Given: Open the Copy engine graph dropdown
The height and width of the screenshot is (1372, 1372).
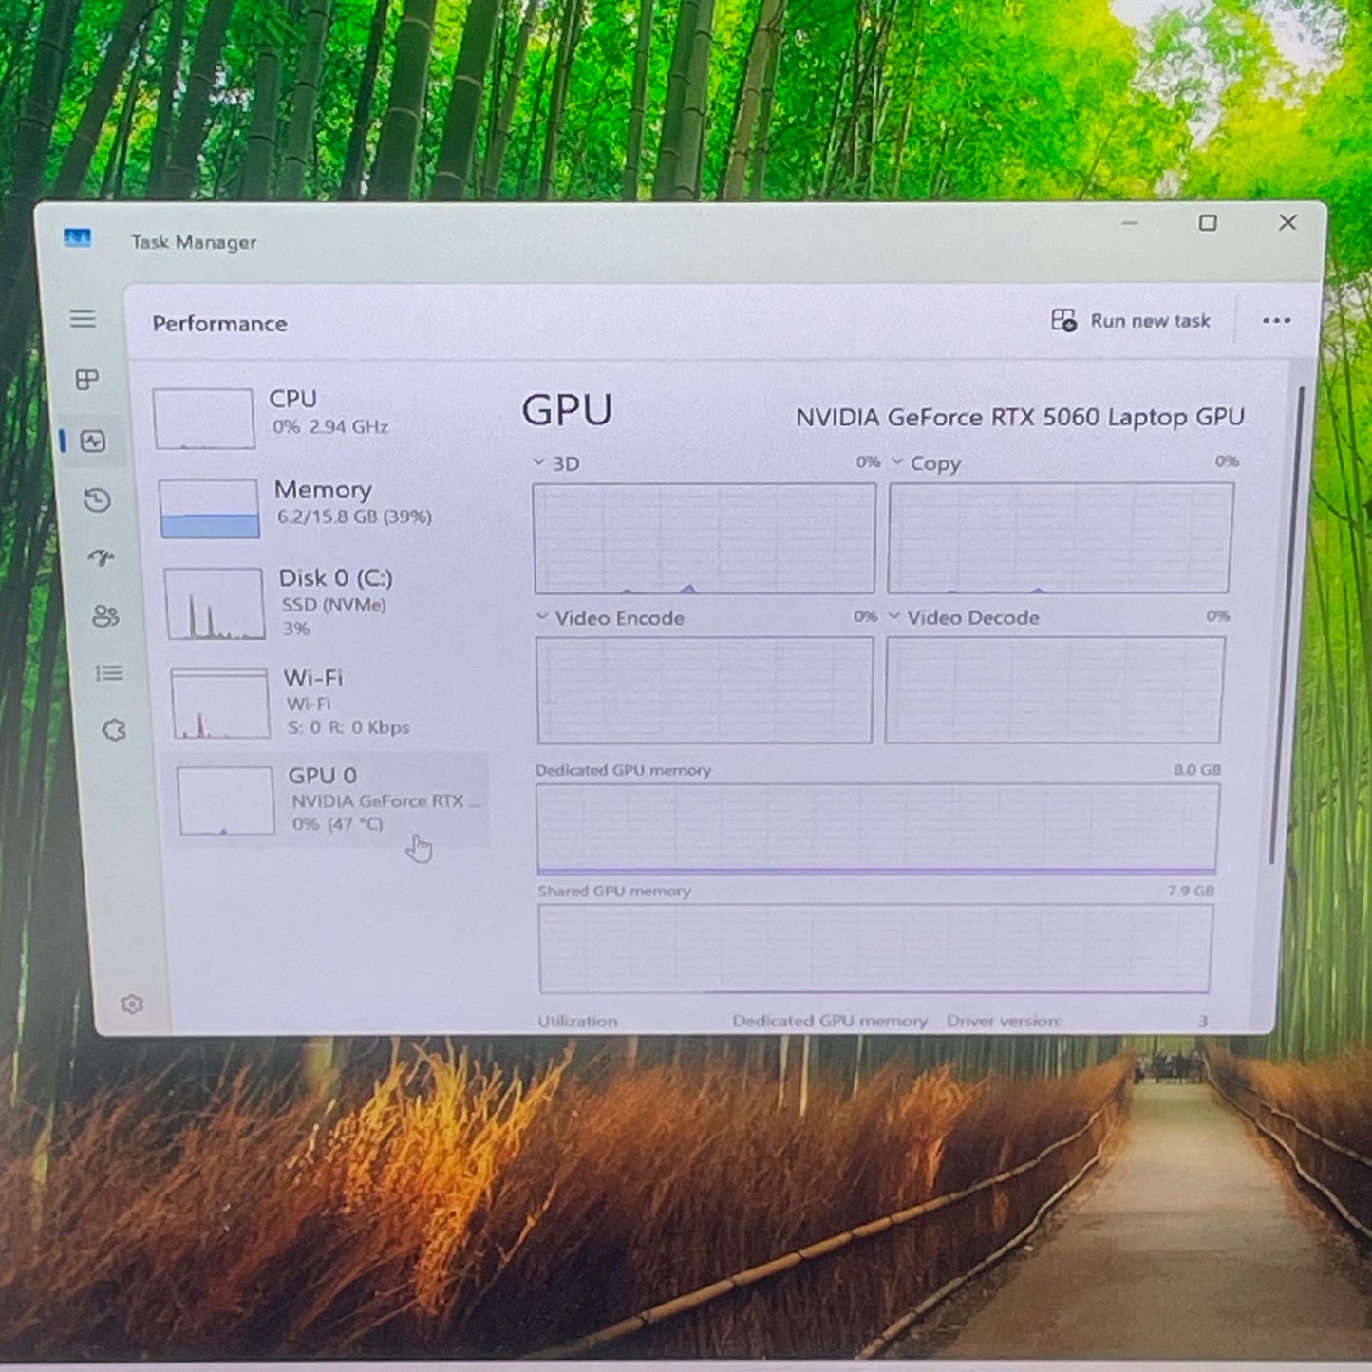Looking at the screenshot, I should pyautogui.click(x=896, y=461).
